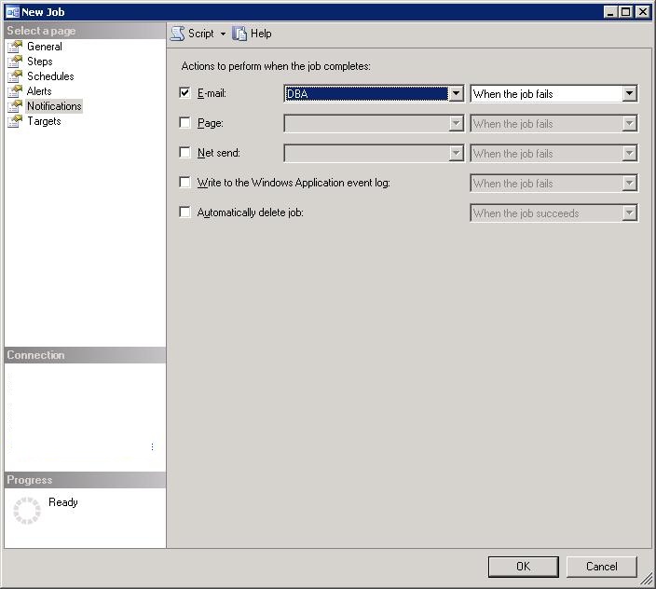Click the Targets page icon
656x589 pixels.
tap(15, 121)
